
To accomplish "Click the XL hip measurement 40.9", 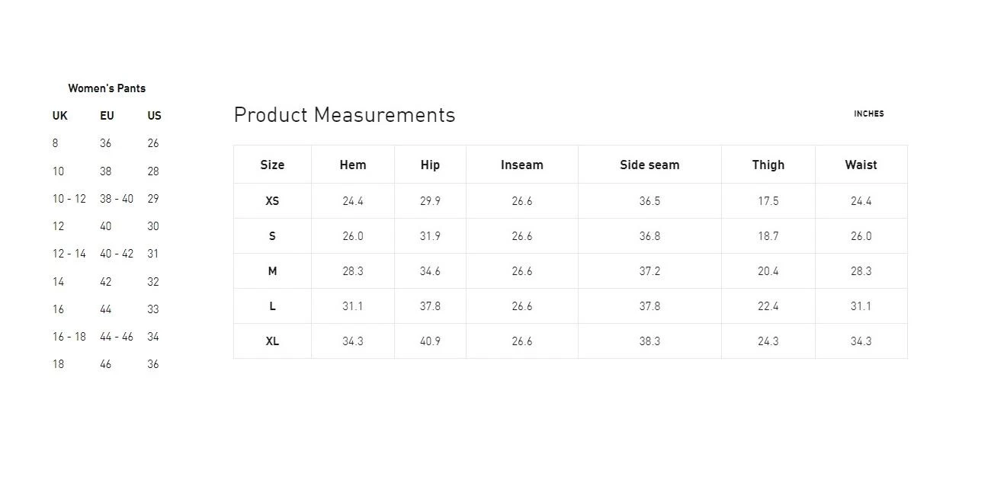I will [430, 341].
